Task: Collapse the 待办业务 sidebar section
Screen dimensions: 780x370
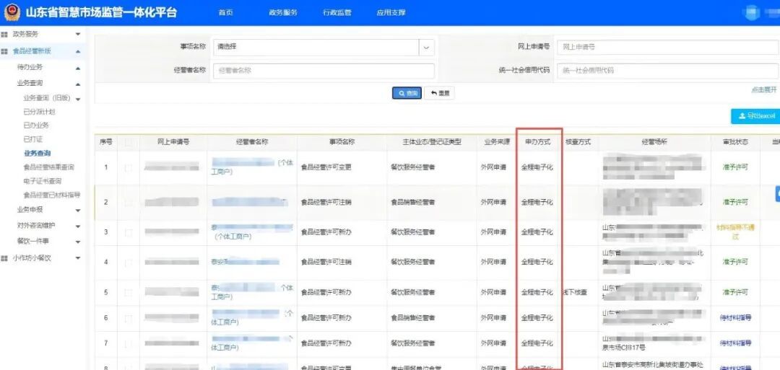Action: 78,67
